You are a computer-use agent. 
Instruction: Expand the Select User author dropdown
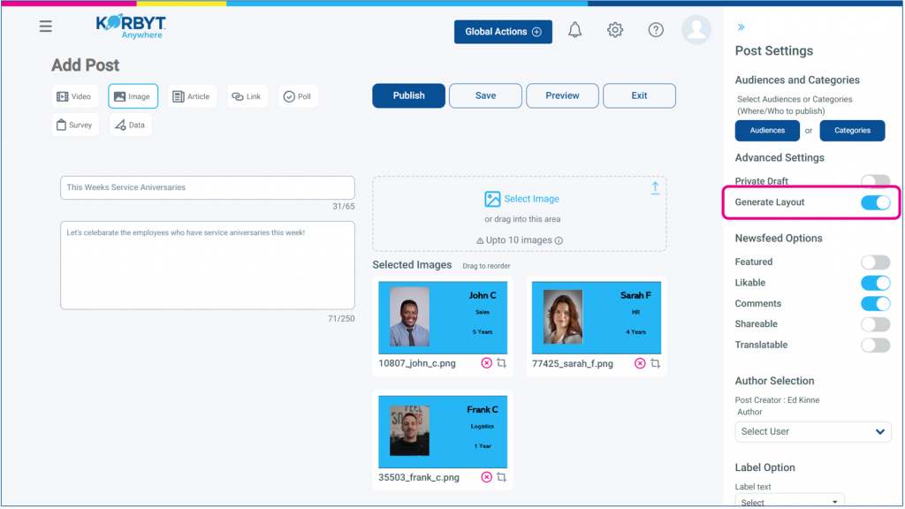812,431
